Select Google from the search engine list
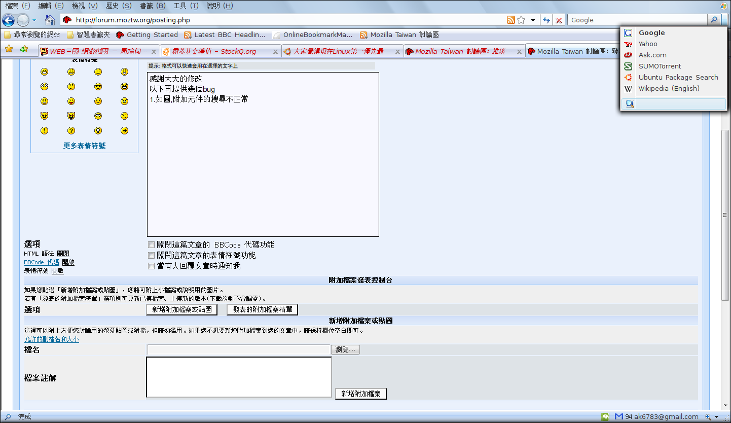Viewport: 731px width, 423px height. click(x=673, y=33)
